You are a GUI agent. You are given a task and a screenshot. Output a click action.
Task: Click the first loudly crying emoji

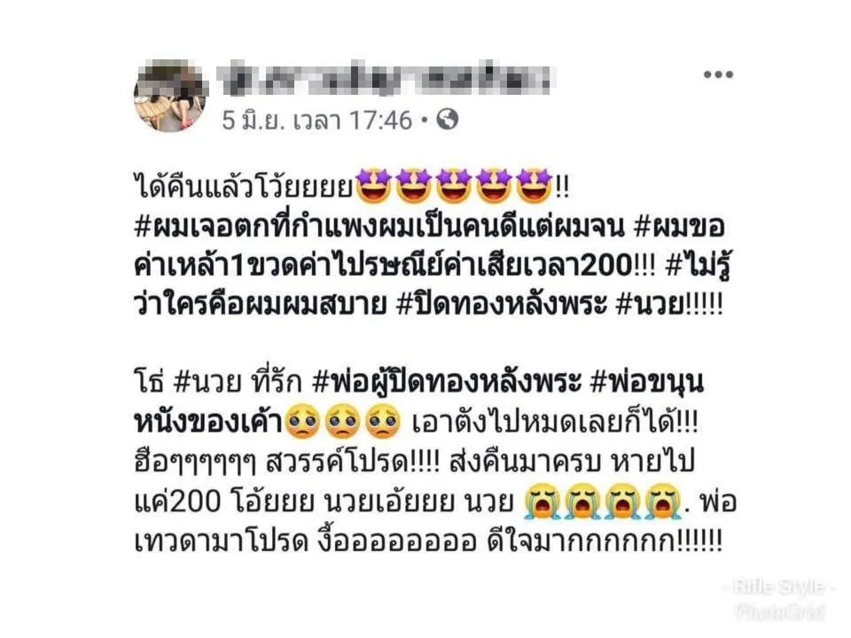click(x=542, y=501)
